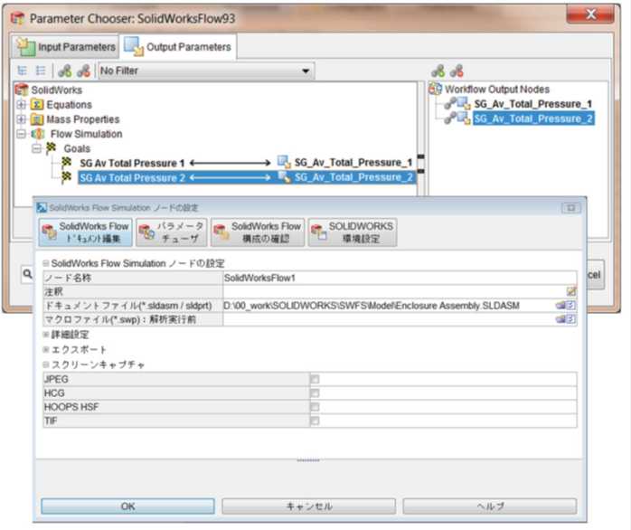The height and width of the screenshot is (530, 631).
Task: Select the Mass Properties item in tree
Action: 83,119
